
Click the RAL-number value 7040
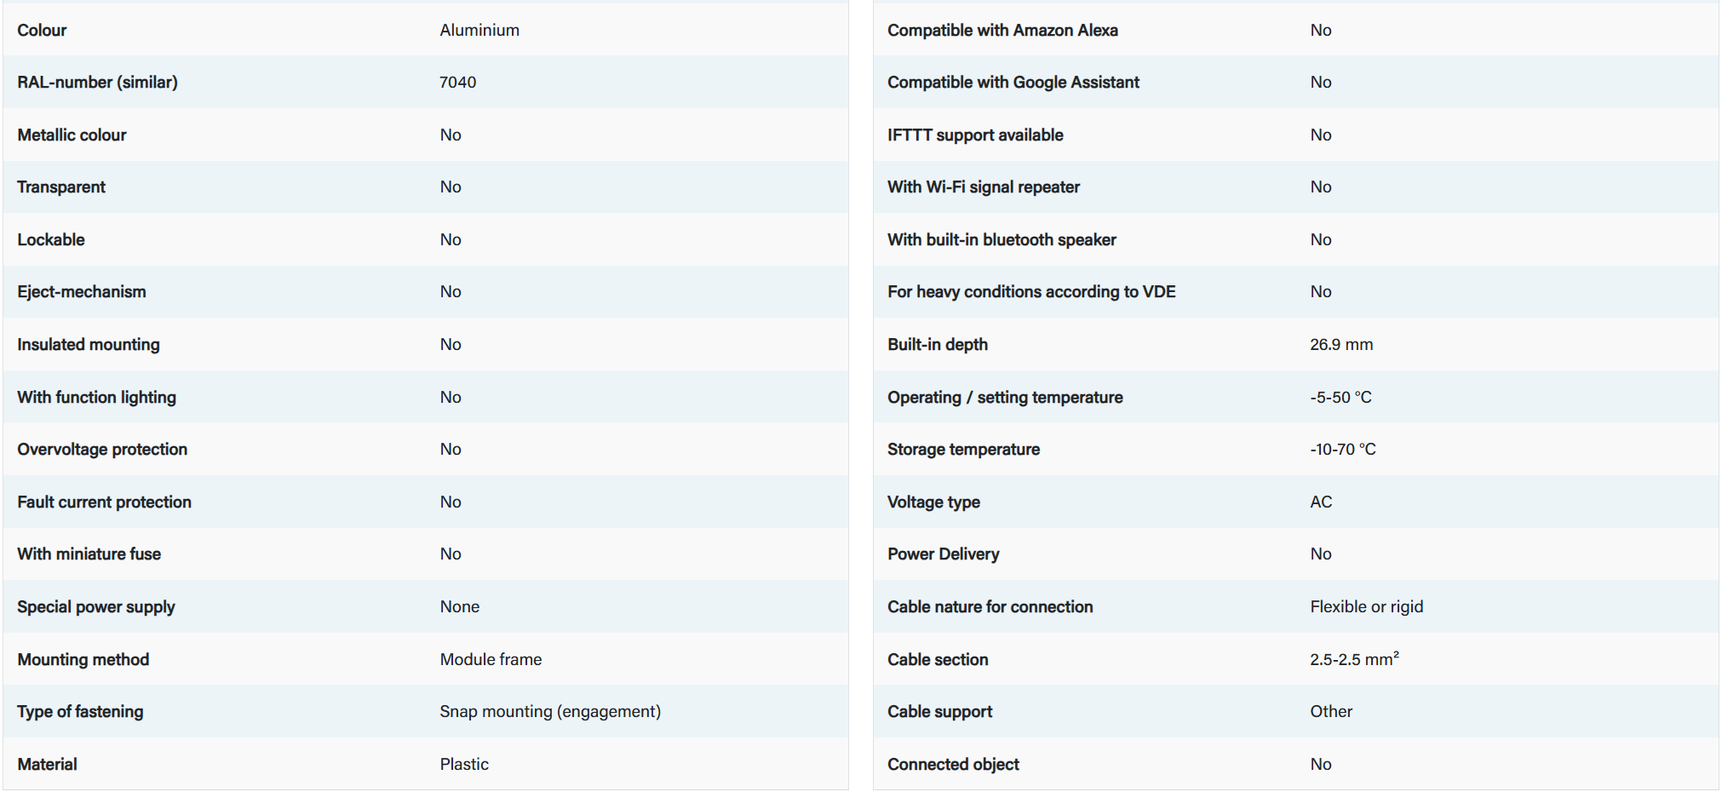point(457,83)
